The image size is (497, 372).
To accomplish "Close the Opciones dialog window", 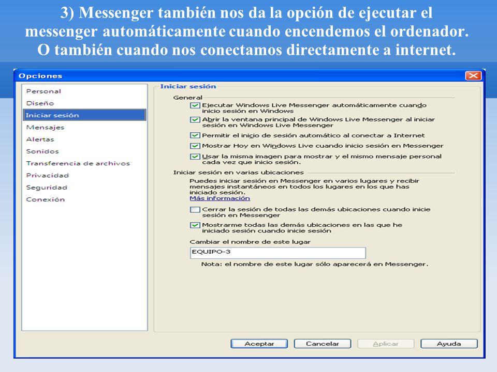I will tap(473, 76).
